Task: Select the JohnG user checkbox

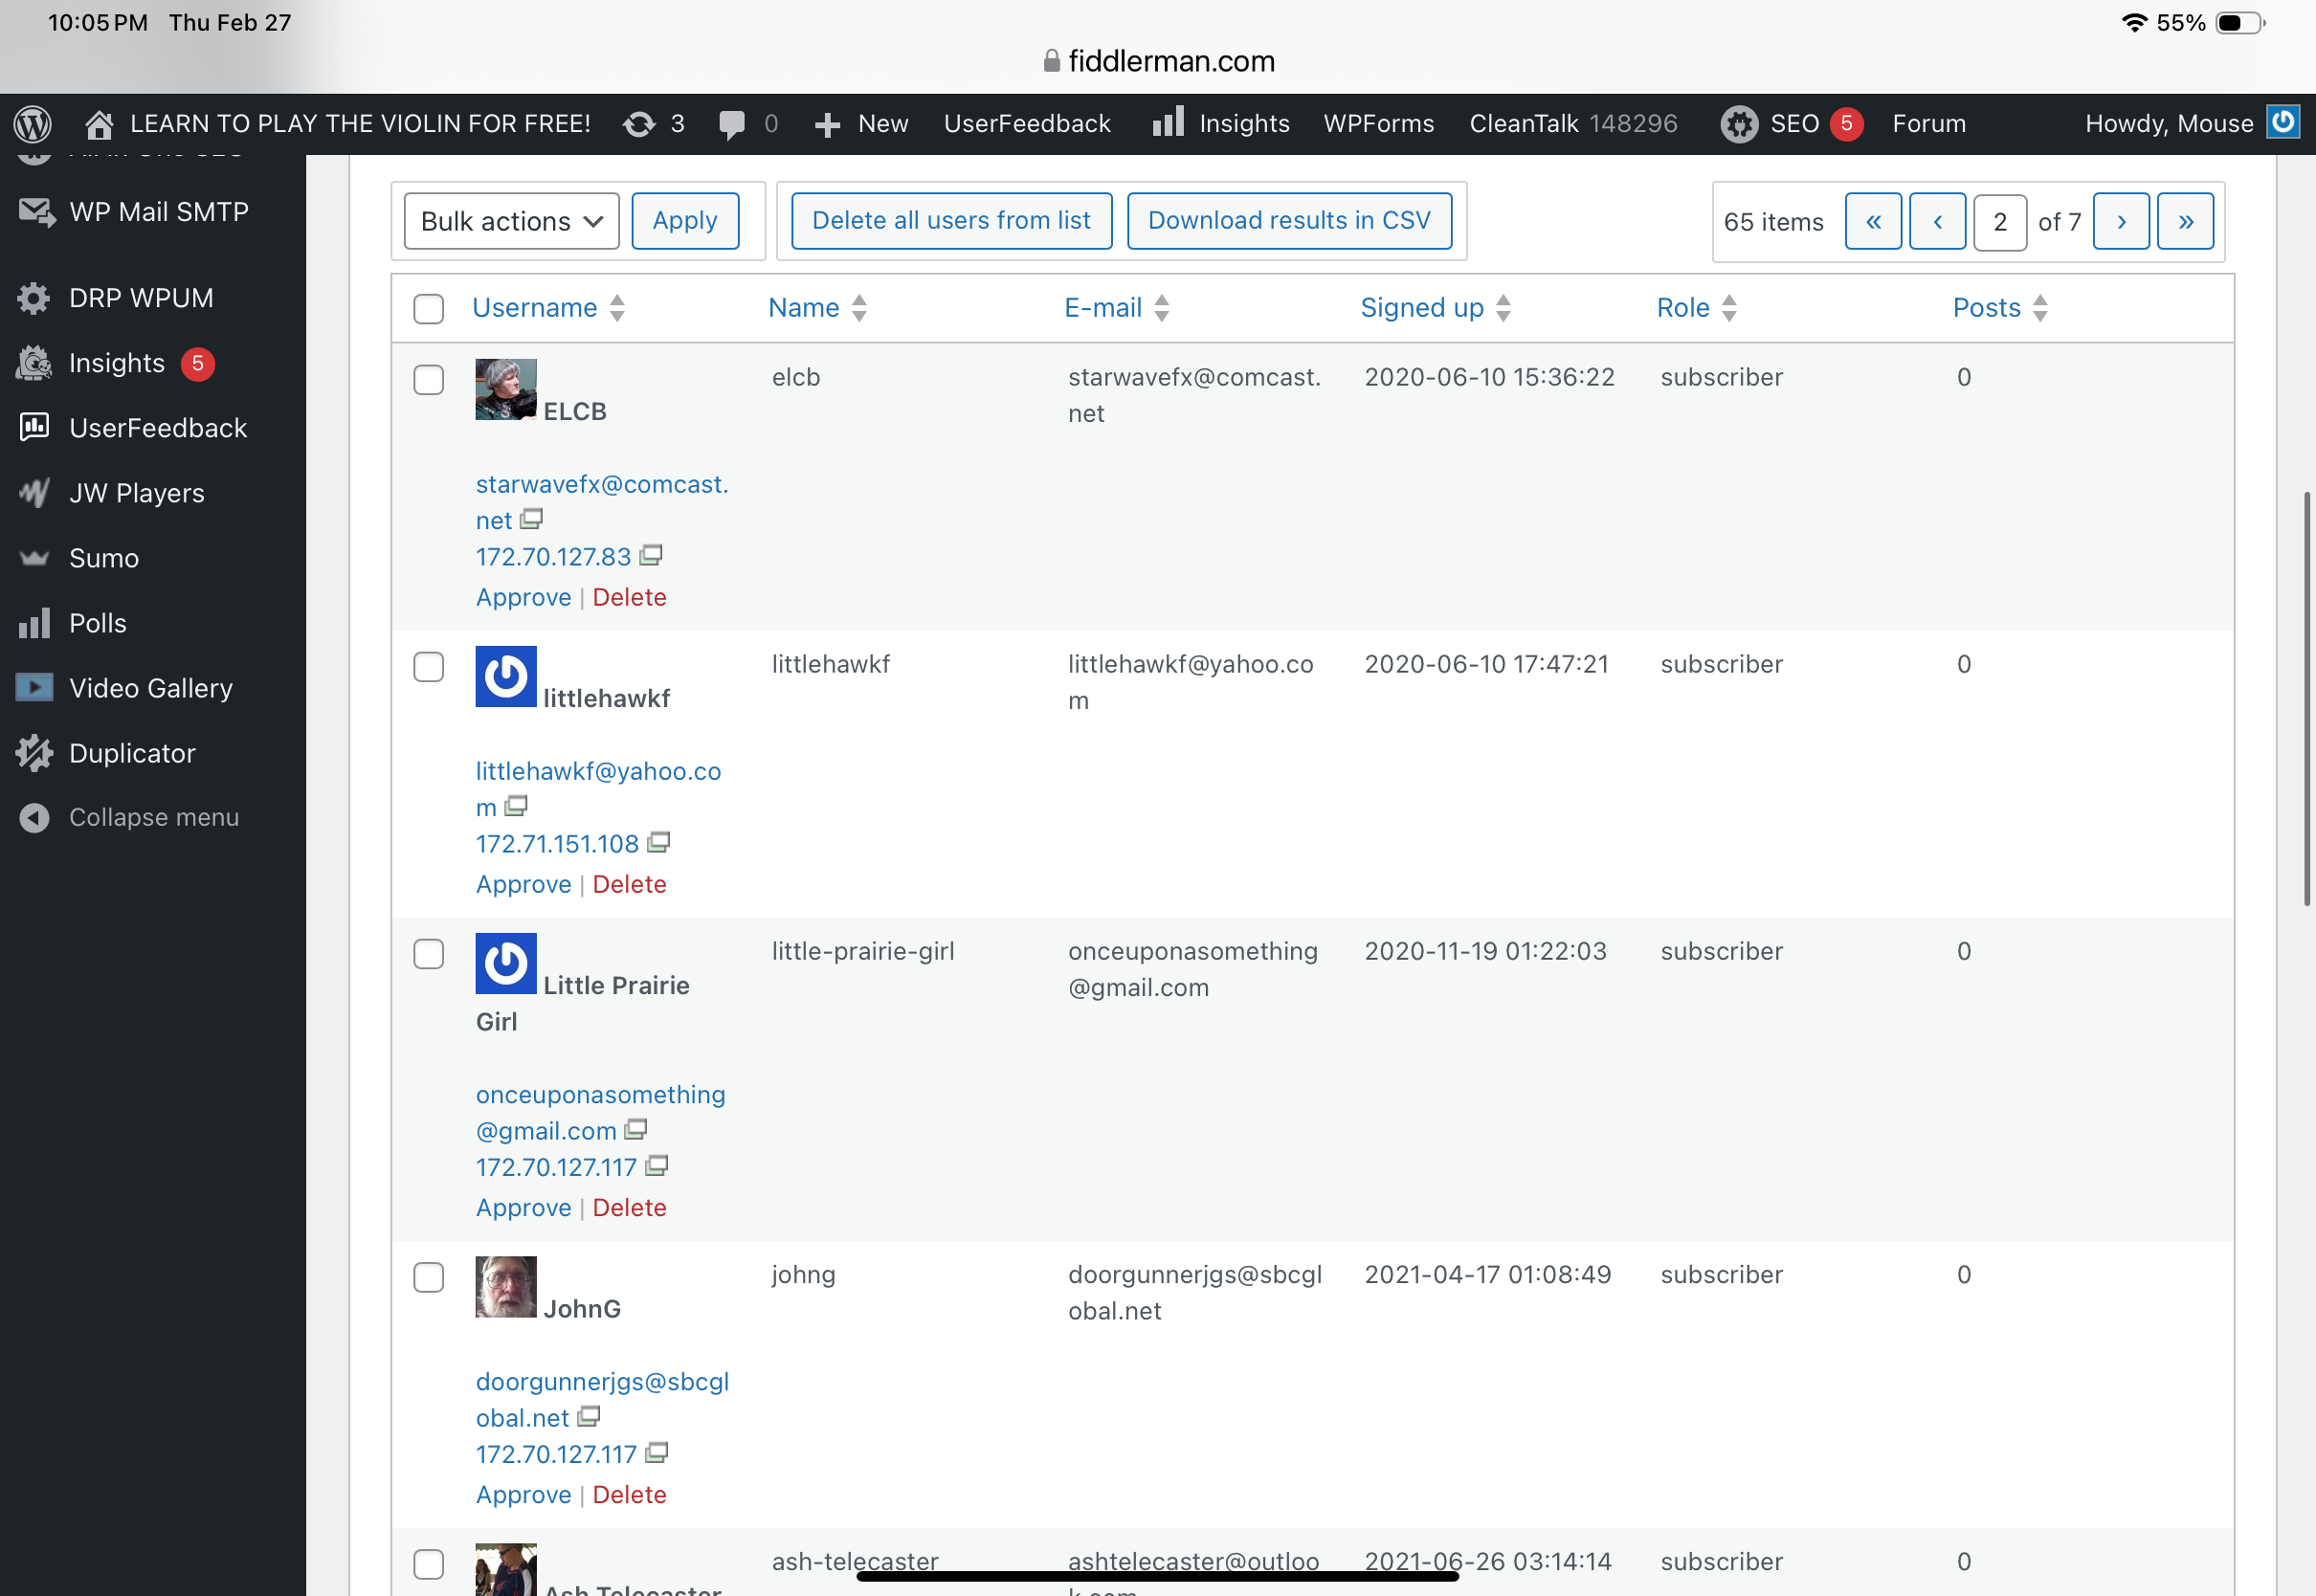Action: (x=429, y=1277)
